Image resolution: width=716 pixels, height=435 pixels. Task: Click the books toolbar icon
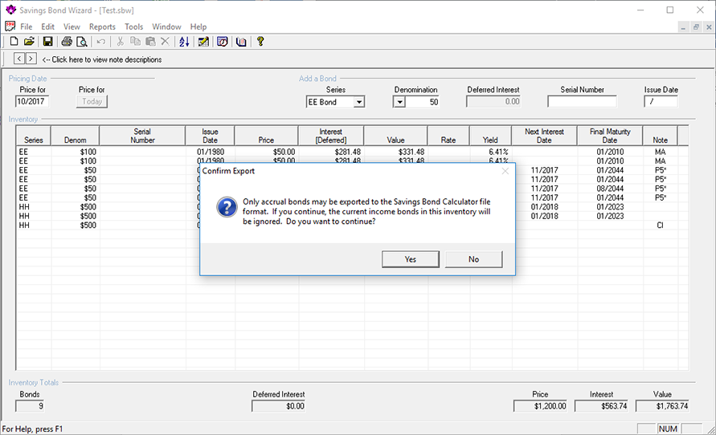(241, 42)
